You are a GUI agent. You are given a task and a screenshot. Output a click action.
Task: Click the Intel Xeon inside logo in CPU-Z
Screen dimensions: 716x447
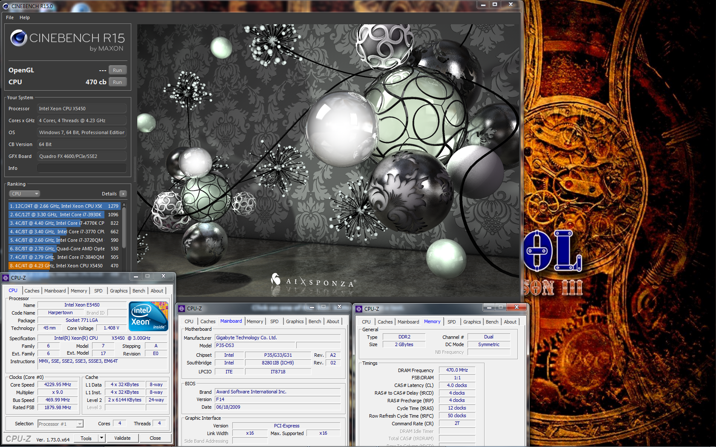[148, 316]
